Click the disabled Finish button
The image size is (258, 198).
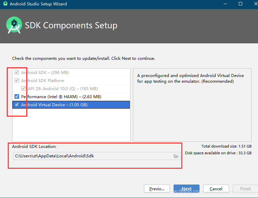click(x=245, y=189)
